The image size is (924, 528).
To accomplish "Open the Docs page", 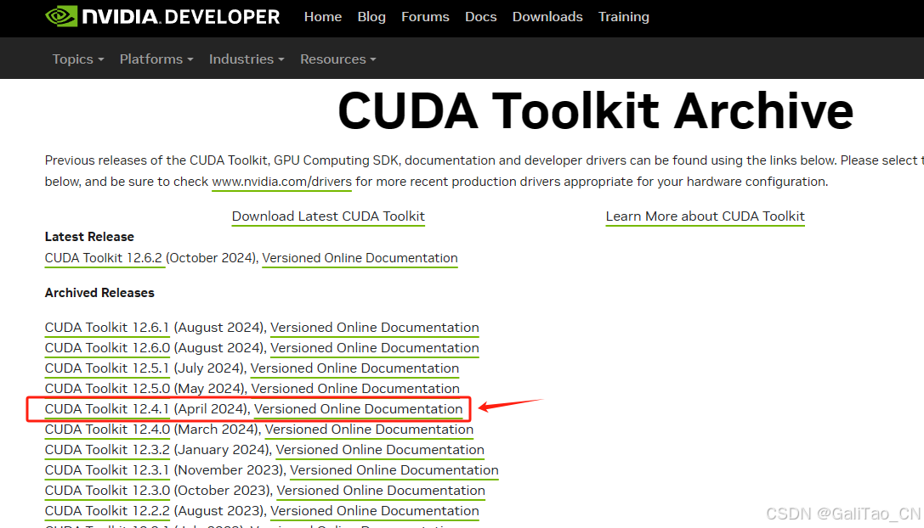I will click(x=480, y=17).
